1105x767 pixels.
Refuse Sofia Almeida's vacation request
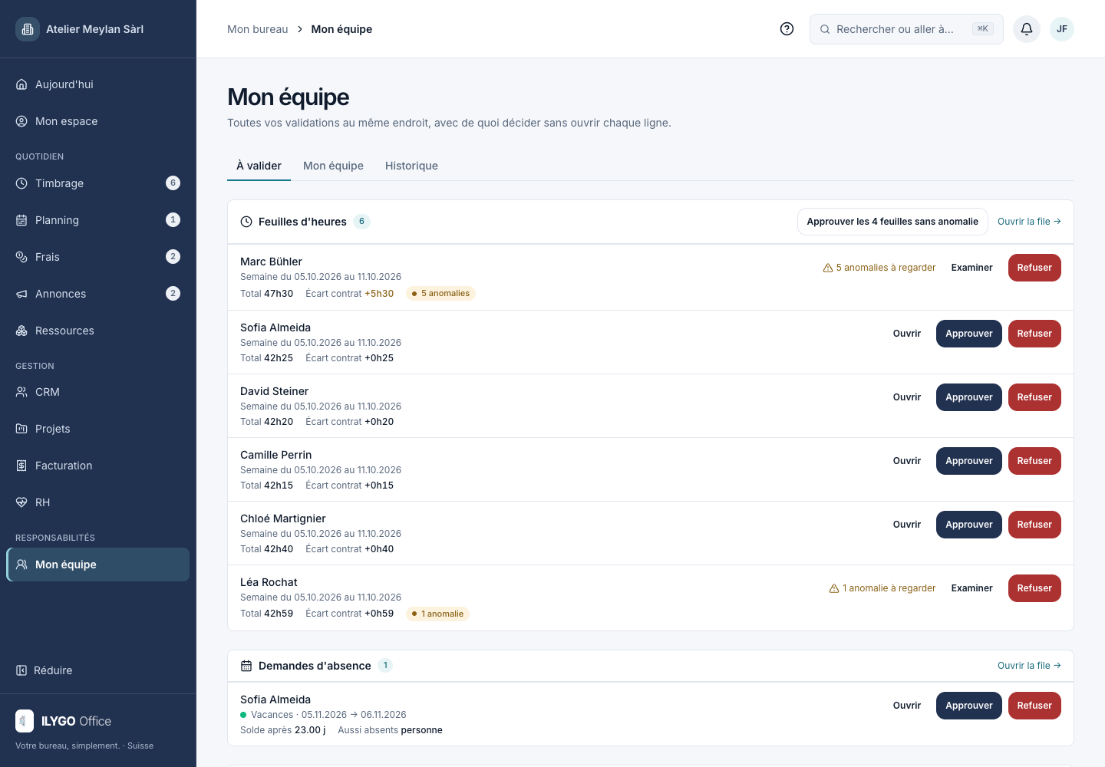point(1034,706)
